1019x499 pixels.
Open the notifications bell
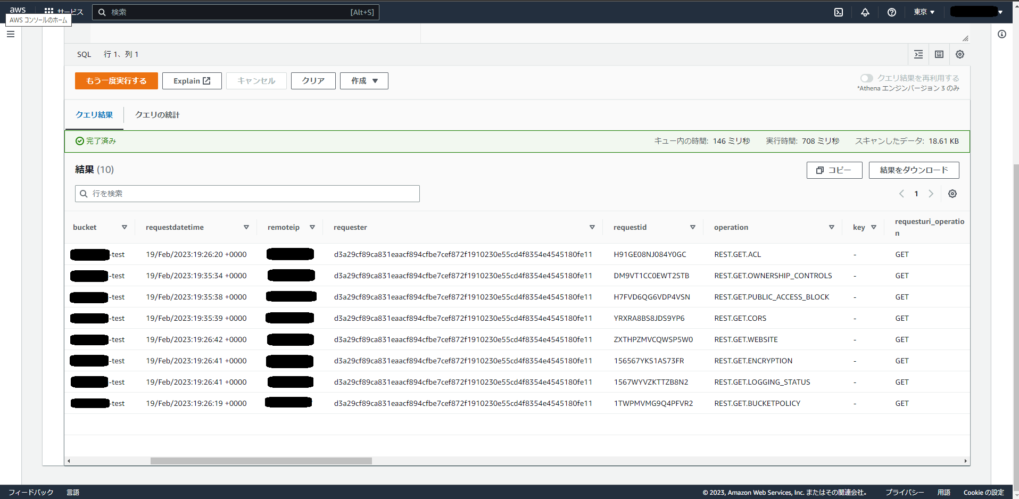pyautogui.click(x=865, y=12)
